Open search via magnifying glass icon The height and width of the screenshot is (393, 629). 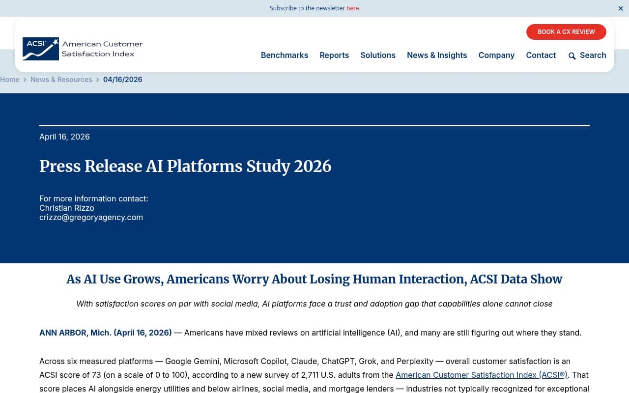(x=572, y=56)
